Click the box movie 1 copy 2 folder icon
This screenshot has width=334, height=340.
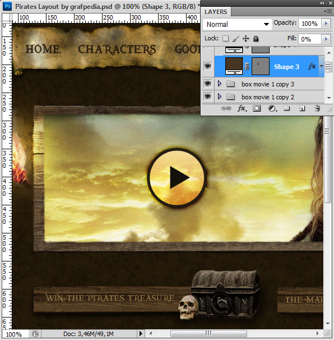[x=230, y=97]
